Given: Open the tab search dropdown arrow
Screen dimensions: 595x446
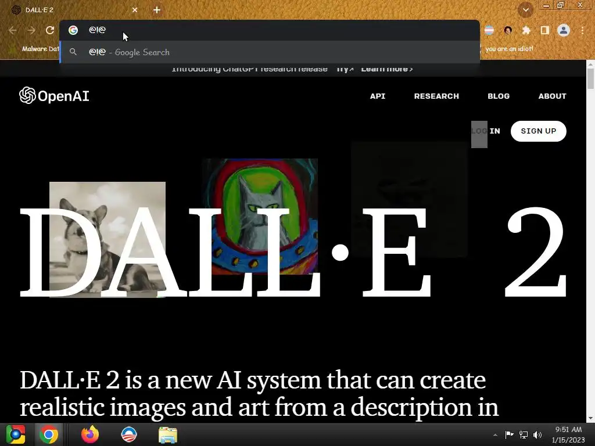Looking at the screenshot, I should 526,10.
